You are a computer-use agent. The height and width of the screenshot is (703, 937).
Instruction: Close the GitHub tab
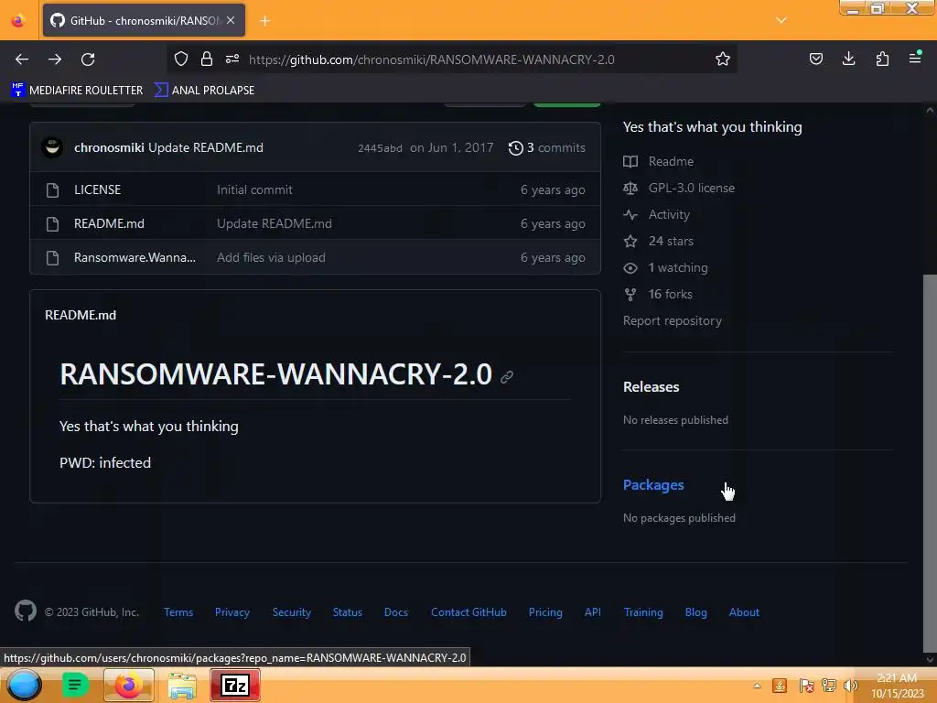[231, 20]
